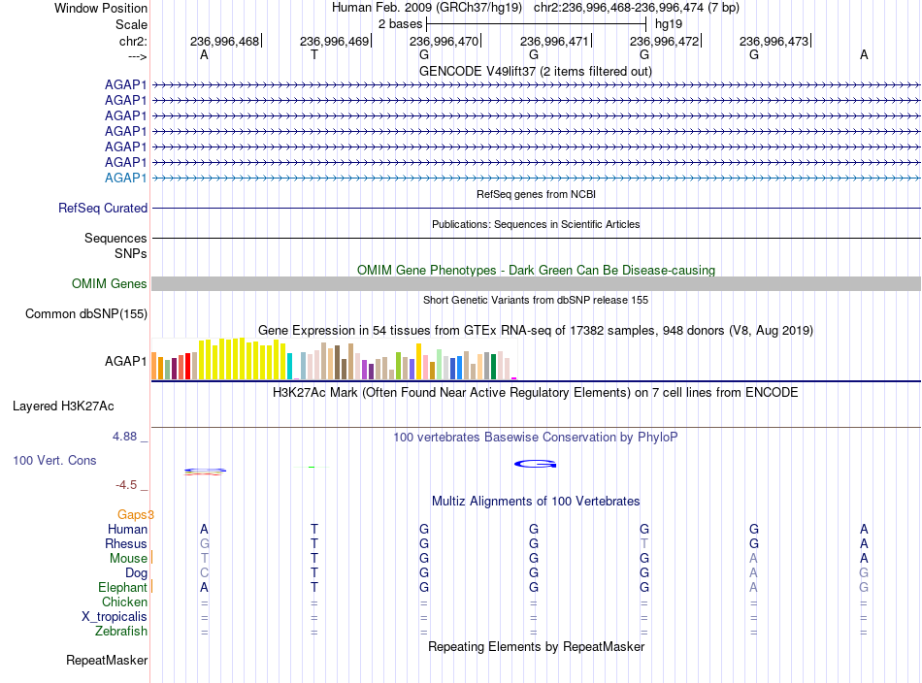
Task: Open Repeating Elements by RepeatMasker title
Action: (536, 646)
